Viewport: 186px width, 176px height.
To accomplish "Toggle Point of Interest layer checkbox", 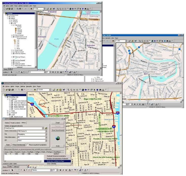I will click(14, 35).
